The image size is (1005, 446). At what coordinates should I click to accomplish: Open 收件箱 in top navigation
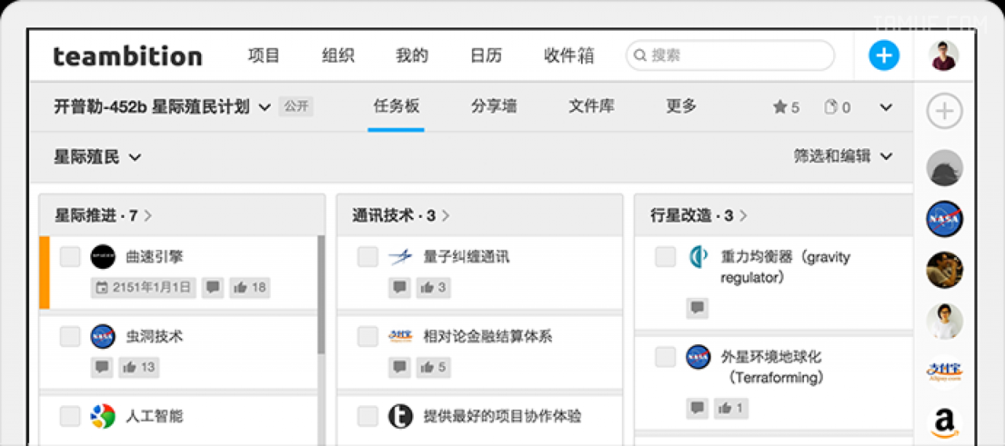pos(569,56)
